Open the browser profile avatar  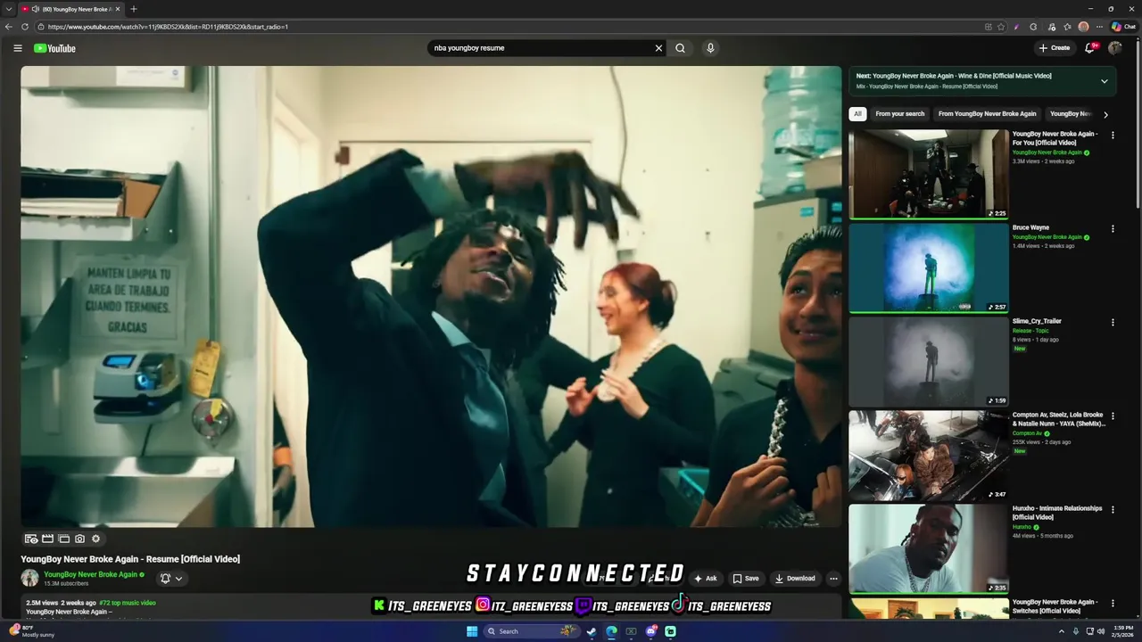coord(1083,27)
